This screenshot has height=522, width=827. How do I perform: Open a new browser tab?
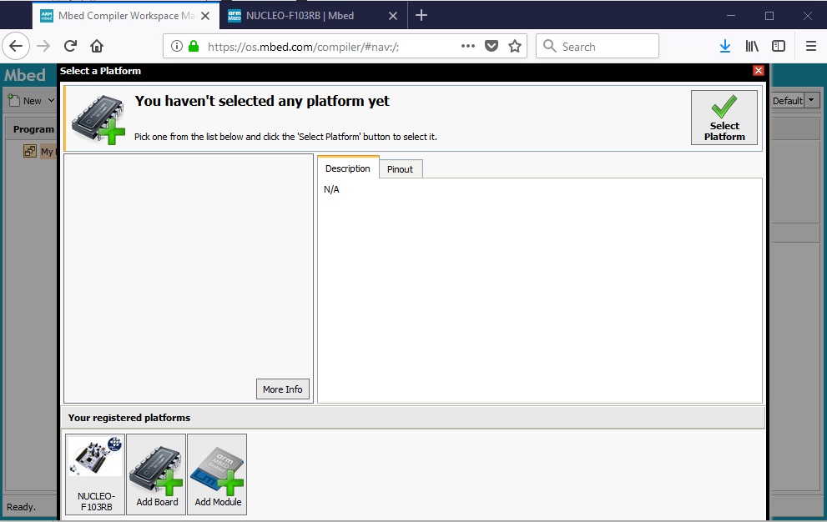coord(421,15)
